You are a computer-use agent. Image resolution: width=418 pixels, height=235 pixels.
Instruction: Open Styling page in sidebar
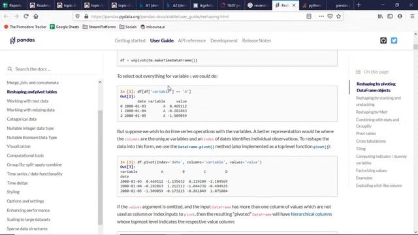pos(13,192)
